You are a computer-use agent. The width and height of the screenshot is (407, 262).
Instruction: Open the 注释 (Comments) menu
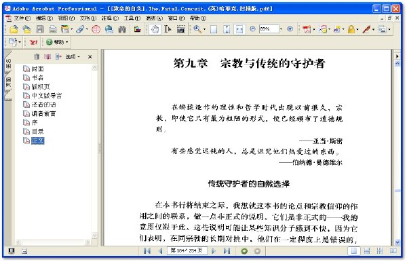[x=110, y=18]
